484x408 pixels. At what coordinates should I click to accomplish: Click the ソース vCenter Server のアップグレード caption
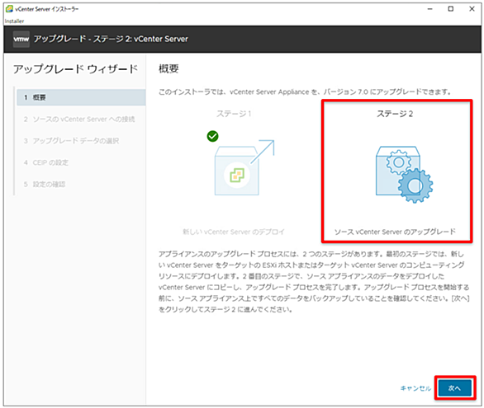click(395, 232)
